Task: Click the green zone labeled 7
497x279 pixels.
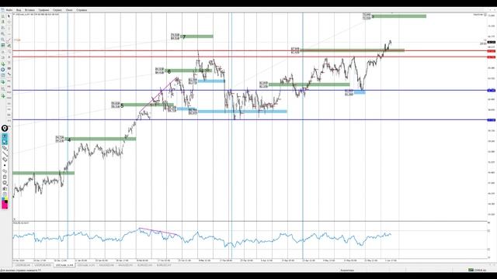Action: point(196,36)
